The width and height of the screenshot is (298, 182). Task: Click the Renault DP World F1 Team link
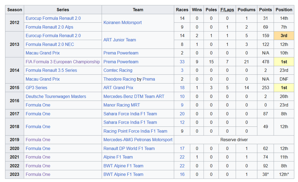click(129, 148)
